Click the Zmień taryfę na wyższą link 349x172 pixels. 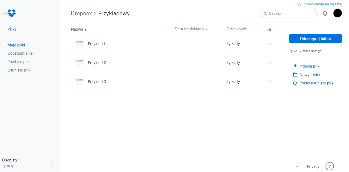[322, 4]
